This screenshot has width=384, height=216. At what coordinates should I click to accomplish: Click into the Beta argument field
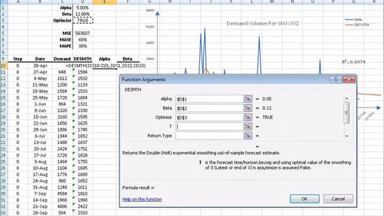[209, 108]
